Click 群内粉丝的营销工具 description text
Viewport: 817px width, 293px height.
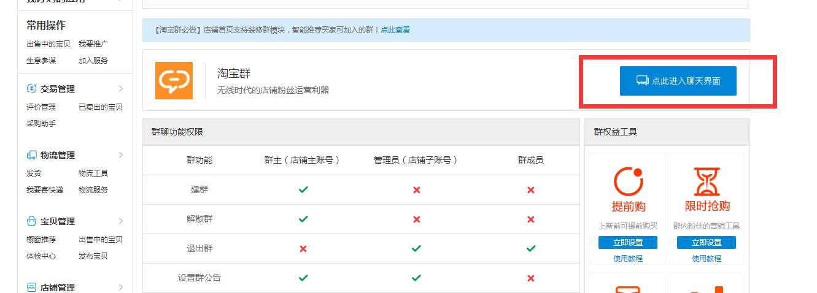(x=707, y=226)
